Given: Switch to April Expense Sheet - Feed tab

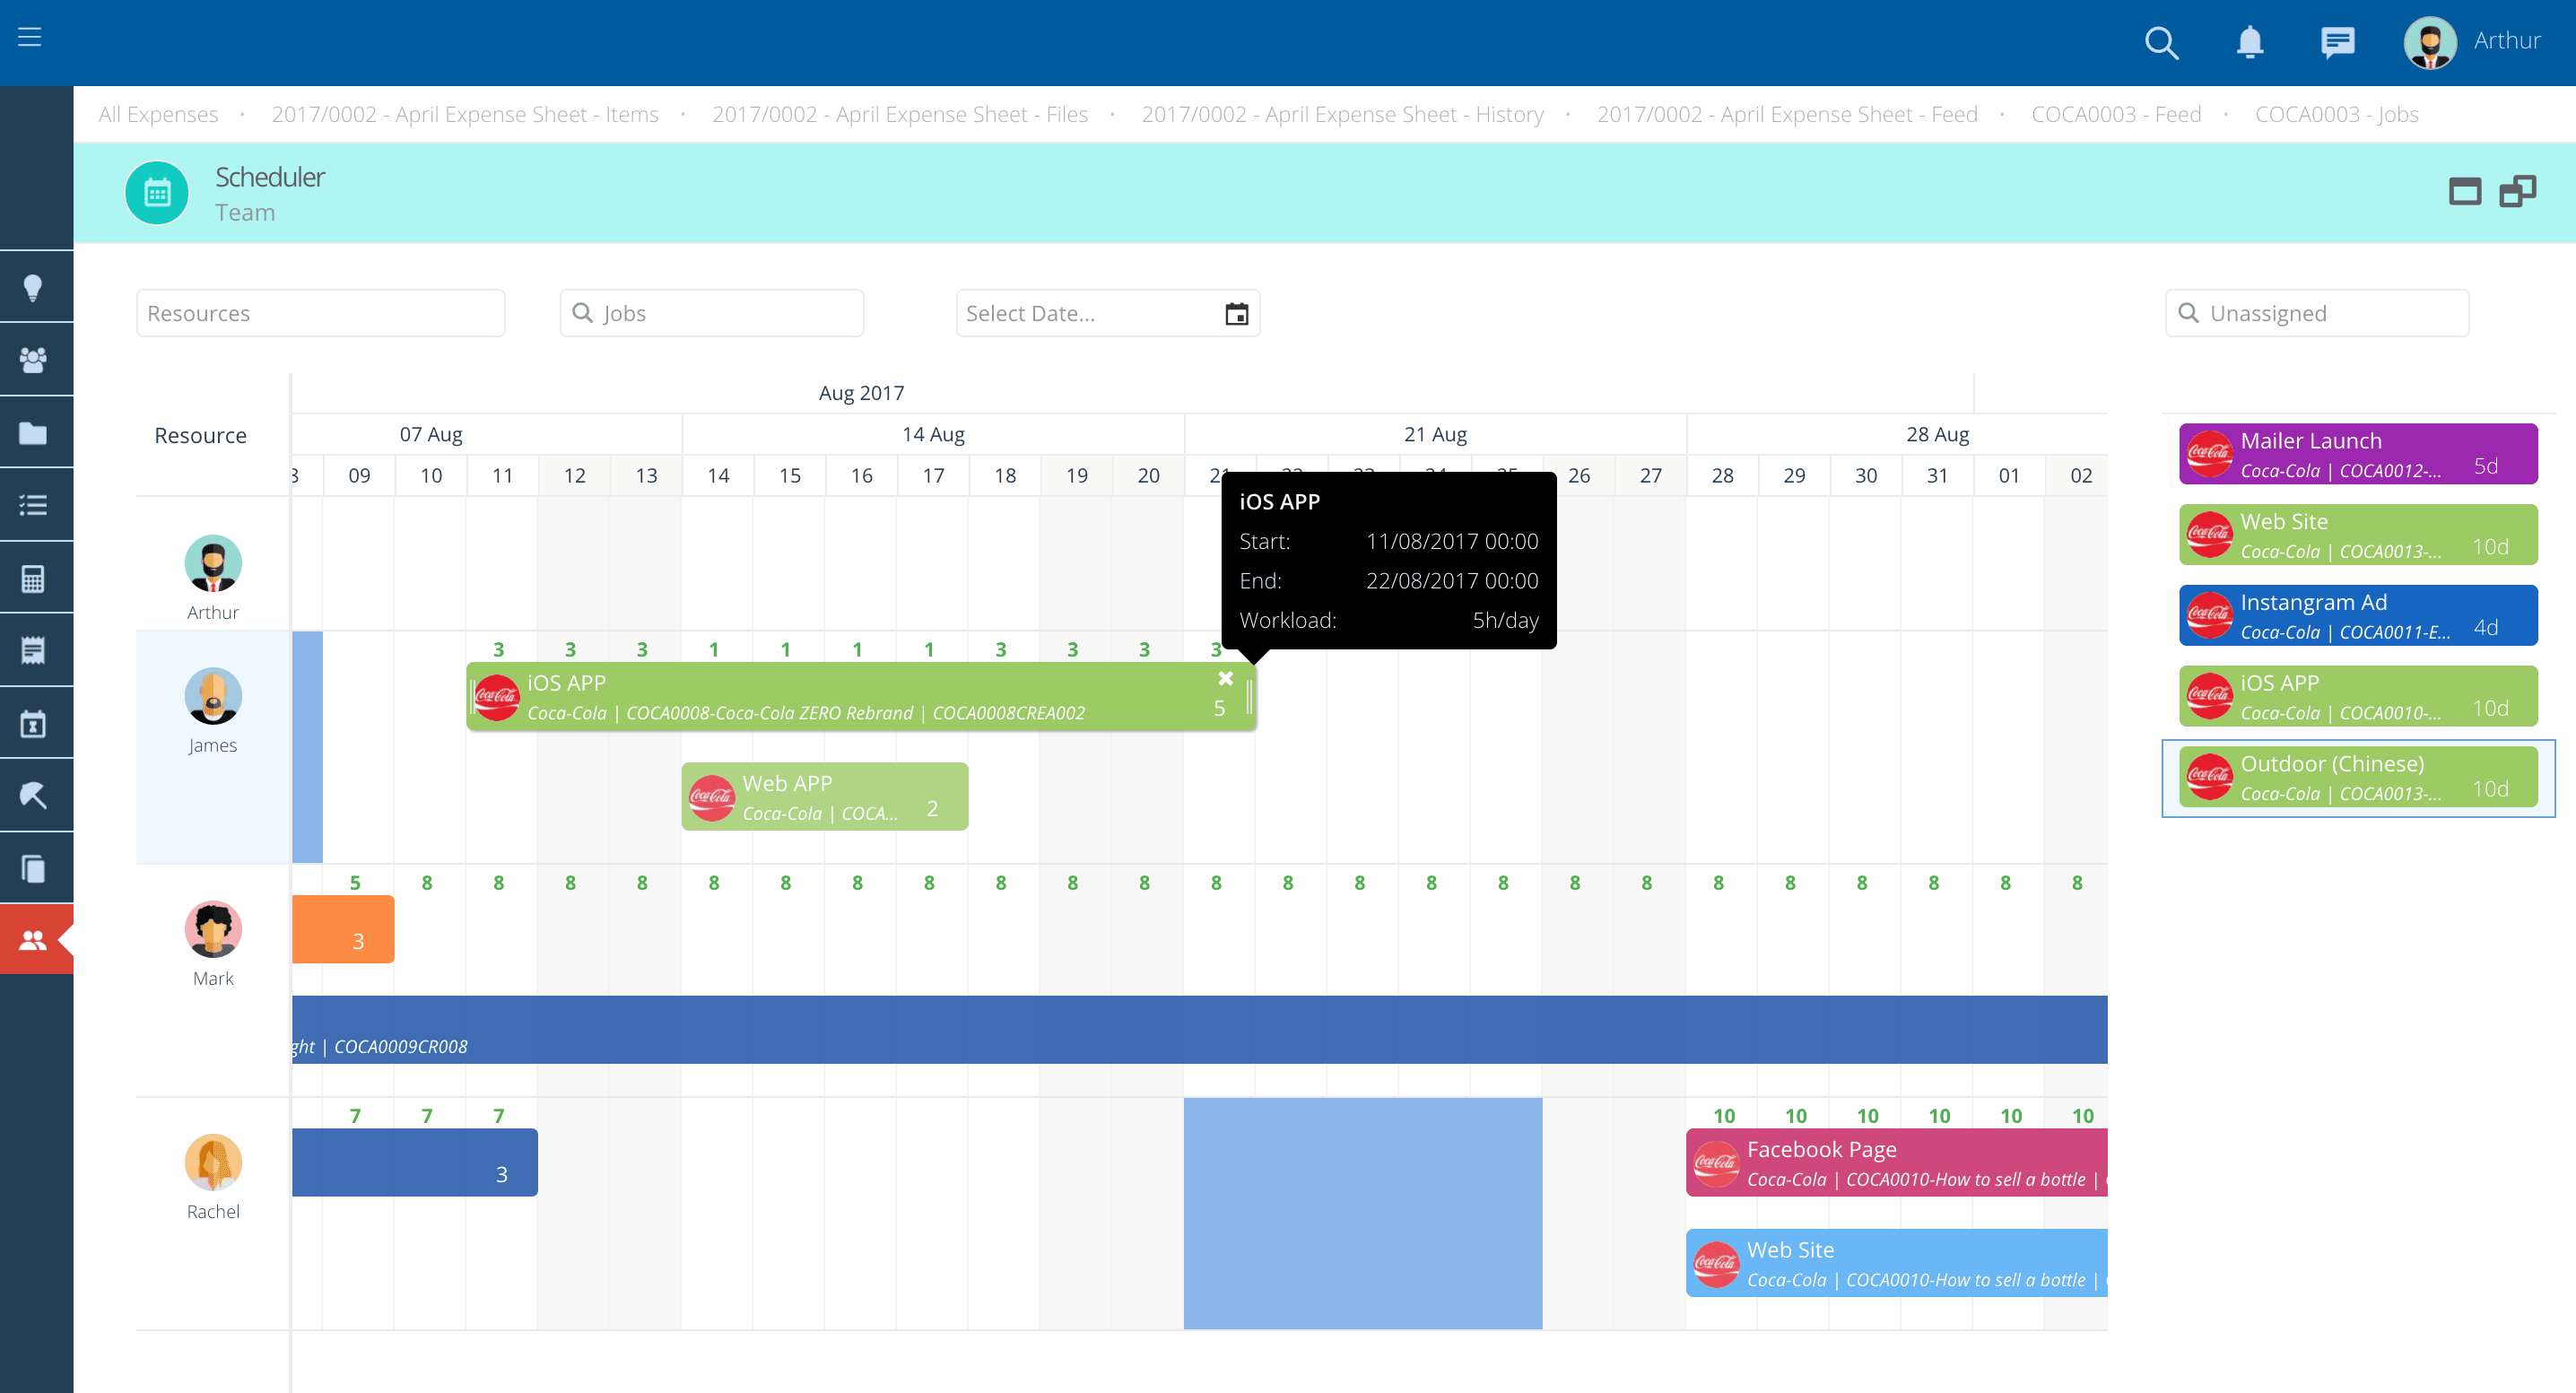Looking at the screenshot, I should (1787, 114).
